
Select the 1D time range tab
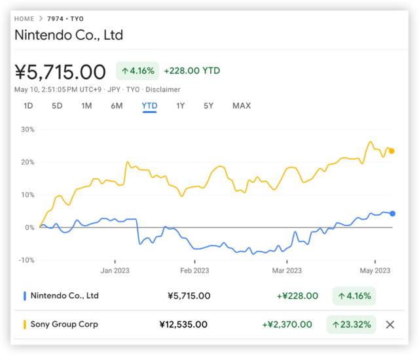coord(28,106)
